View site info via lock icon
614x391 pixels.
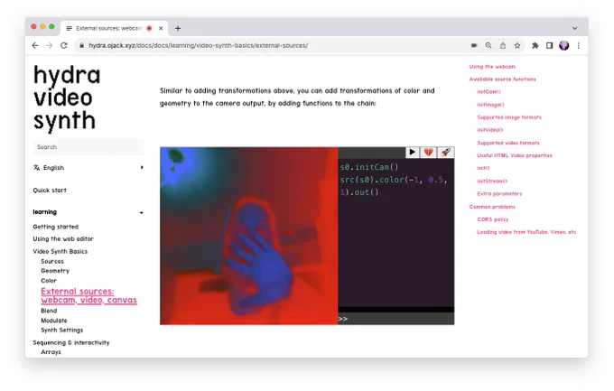point(81,45)
